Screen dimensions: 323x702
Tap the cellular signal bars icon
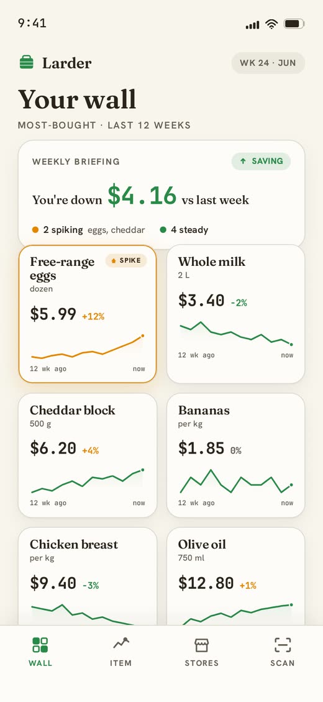[252, 25]
